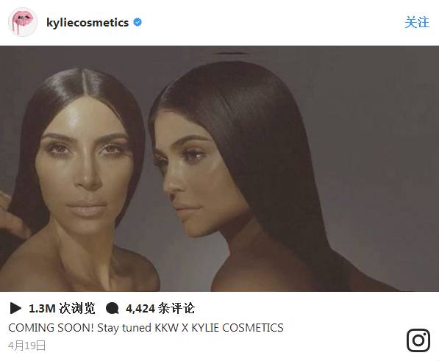The height and width of the screenshot is (361, 439).
Task: Open the kyliecosmetics username link
Action: pos(88,22)
